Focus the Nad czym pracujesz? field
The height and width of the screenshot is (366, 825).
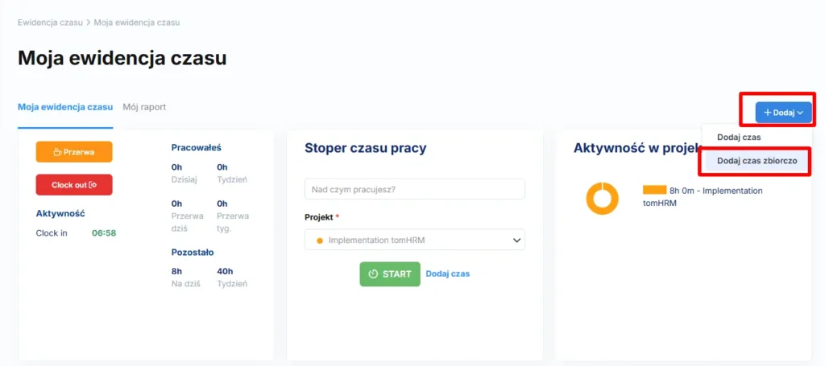415,189
